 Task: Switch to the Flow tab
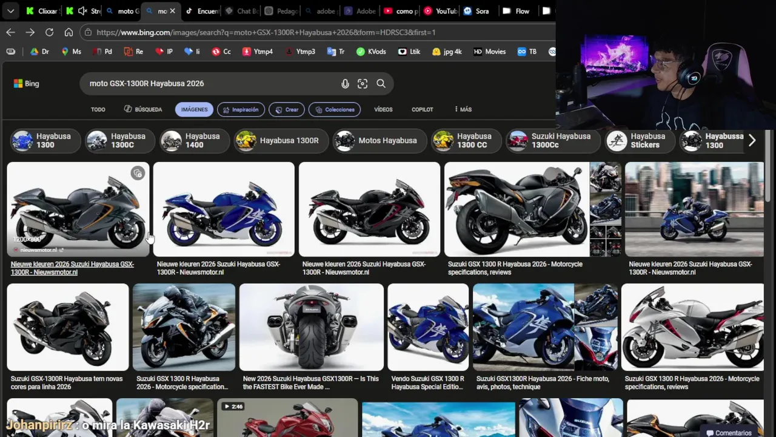[x=516, y=11]
